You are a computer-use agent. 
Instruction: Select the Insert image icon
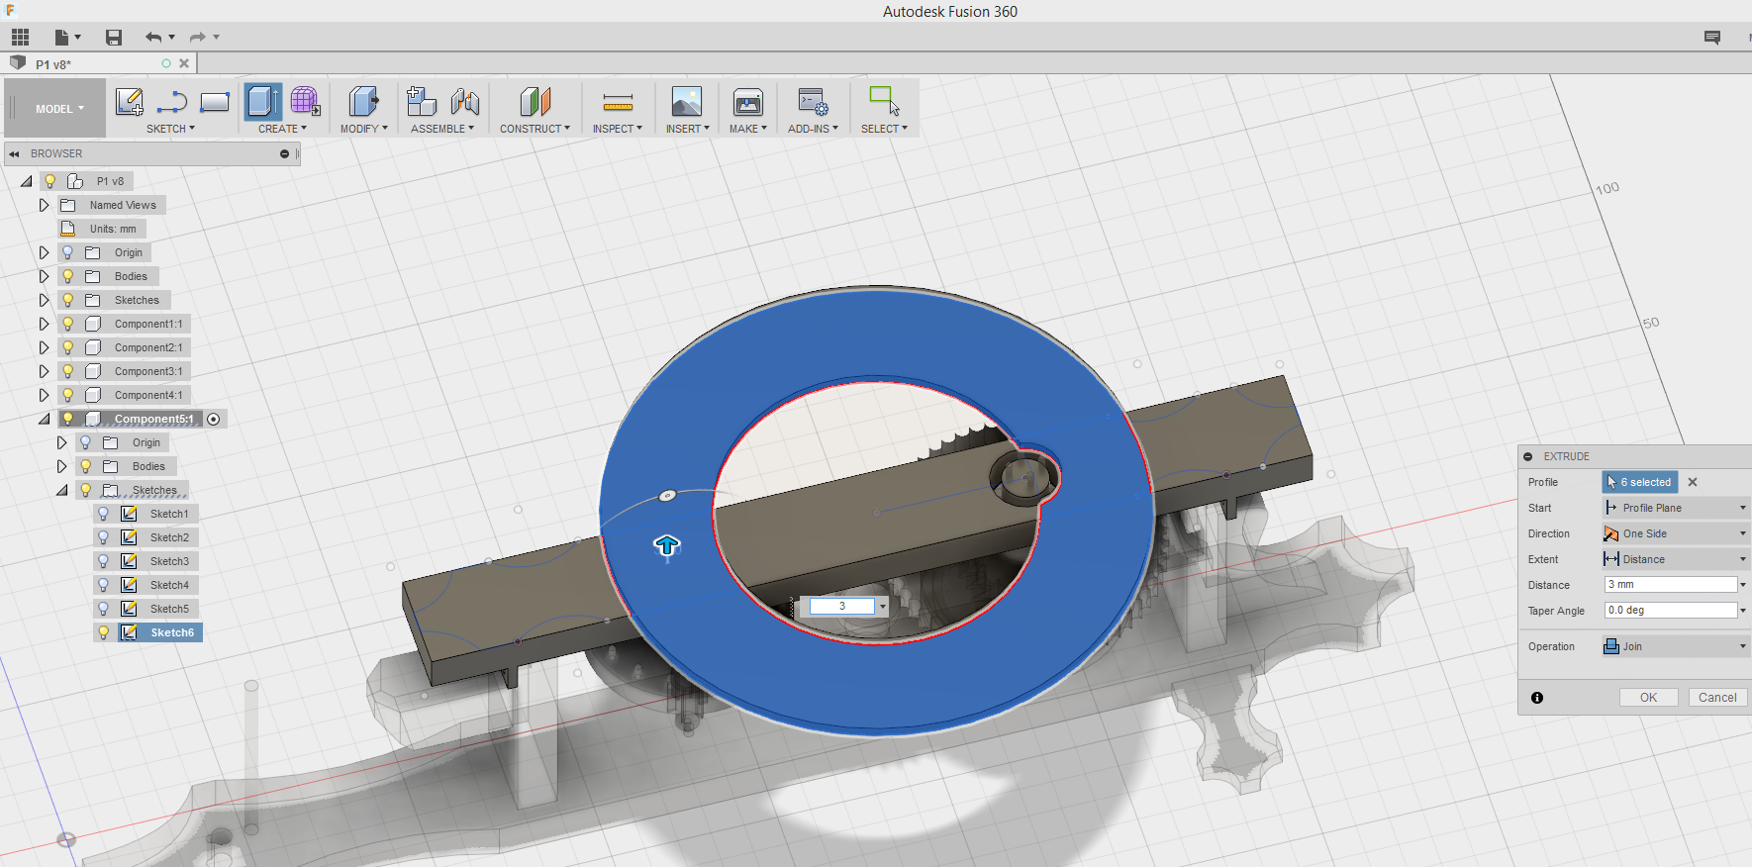[x=687, y=102]
